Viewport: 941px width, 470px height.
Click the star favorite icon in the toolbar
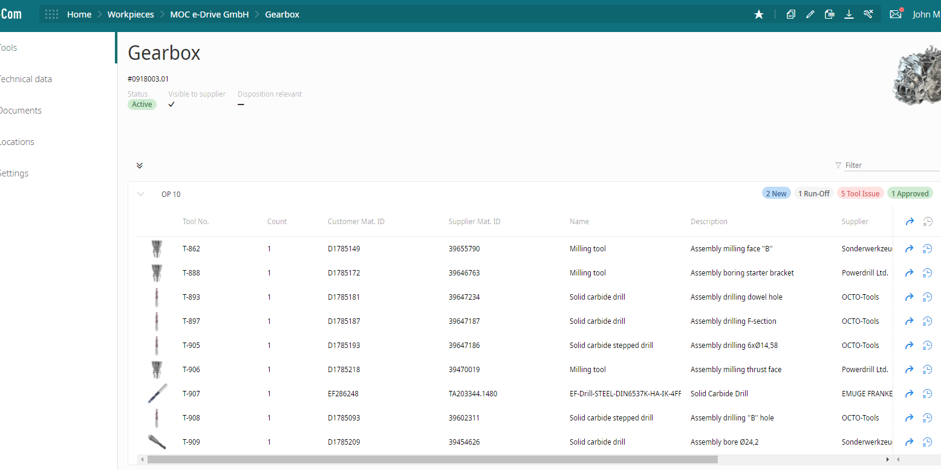click(759, 14)
